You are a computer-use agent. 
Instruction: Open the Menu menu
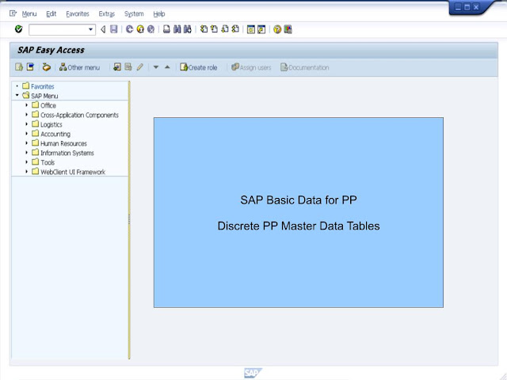pos(29,14)
